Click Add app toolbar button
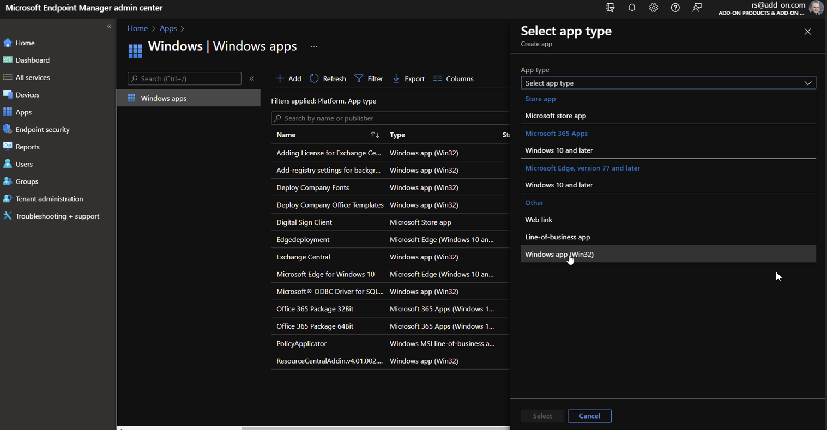Viewport: 827px width, 430px height. tap(288, 78)
